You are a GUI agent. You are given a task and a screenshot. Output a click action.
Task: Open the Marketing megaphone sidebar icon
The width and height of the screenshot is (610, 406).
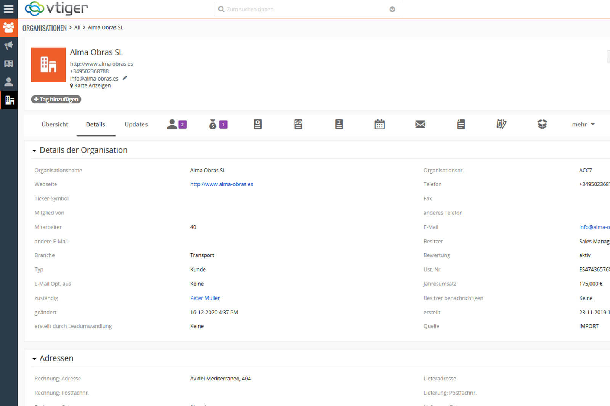[x=8, y=45]
